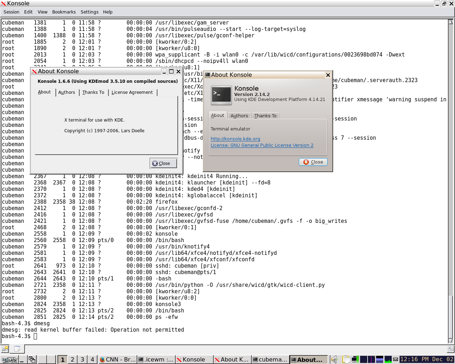Switch to Thanks To tab in Konsole 2.14.2 dialog
Viewport: 455px width, 364px height.
pyautogui.click(x=265, y=116)
